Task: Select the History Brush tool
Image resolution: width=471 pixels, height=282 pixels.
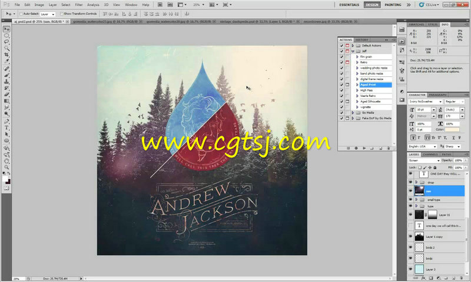Action: tap(6, 88)
